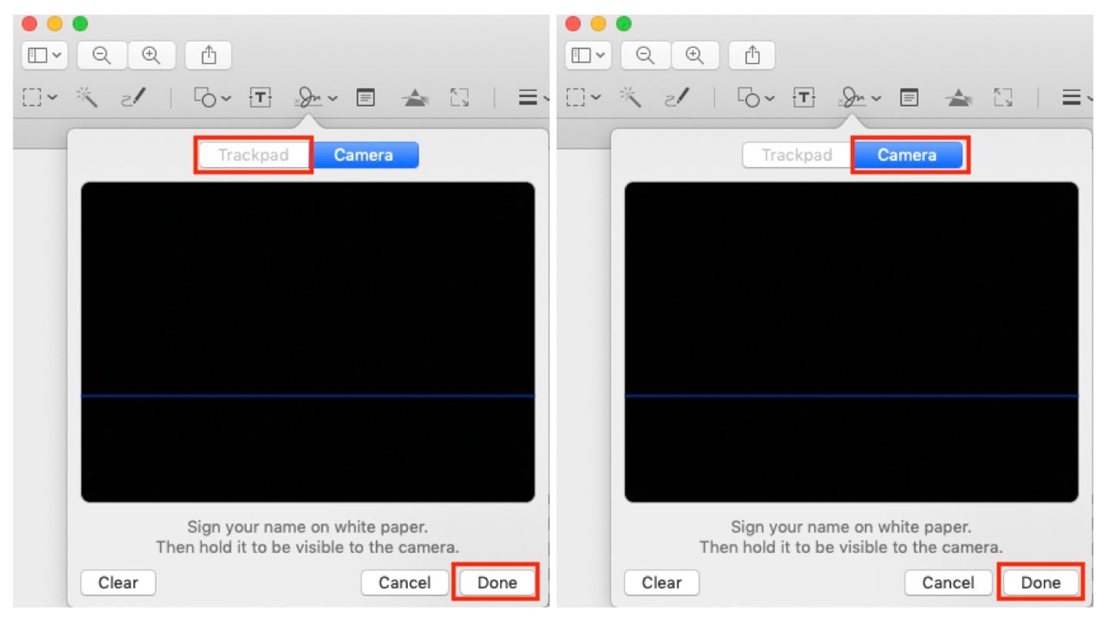The width and height of the screenshot is (1108, 623).
Task: Open line style menu in left window
Action: click(x=532, y=98)
